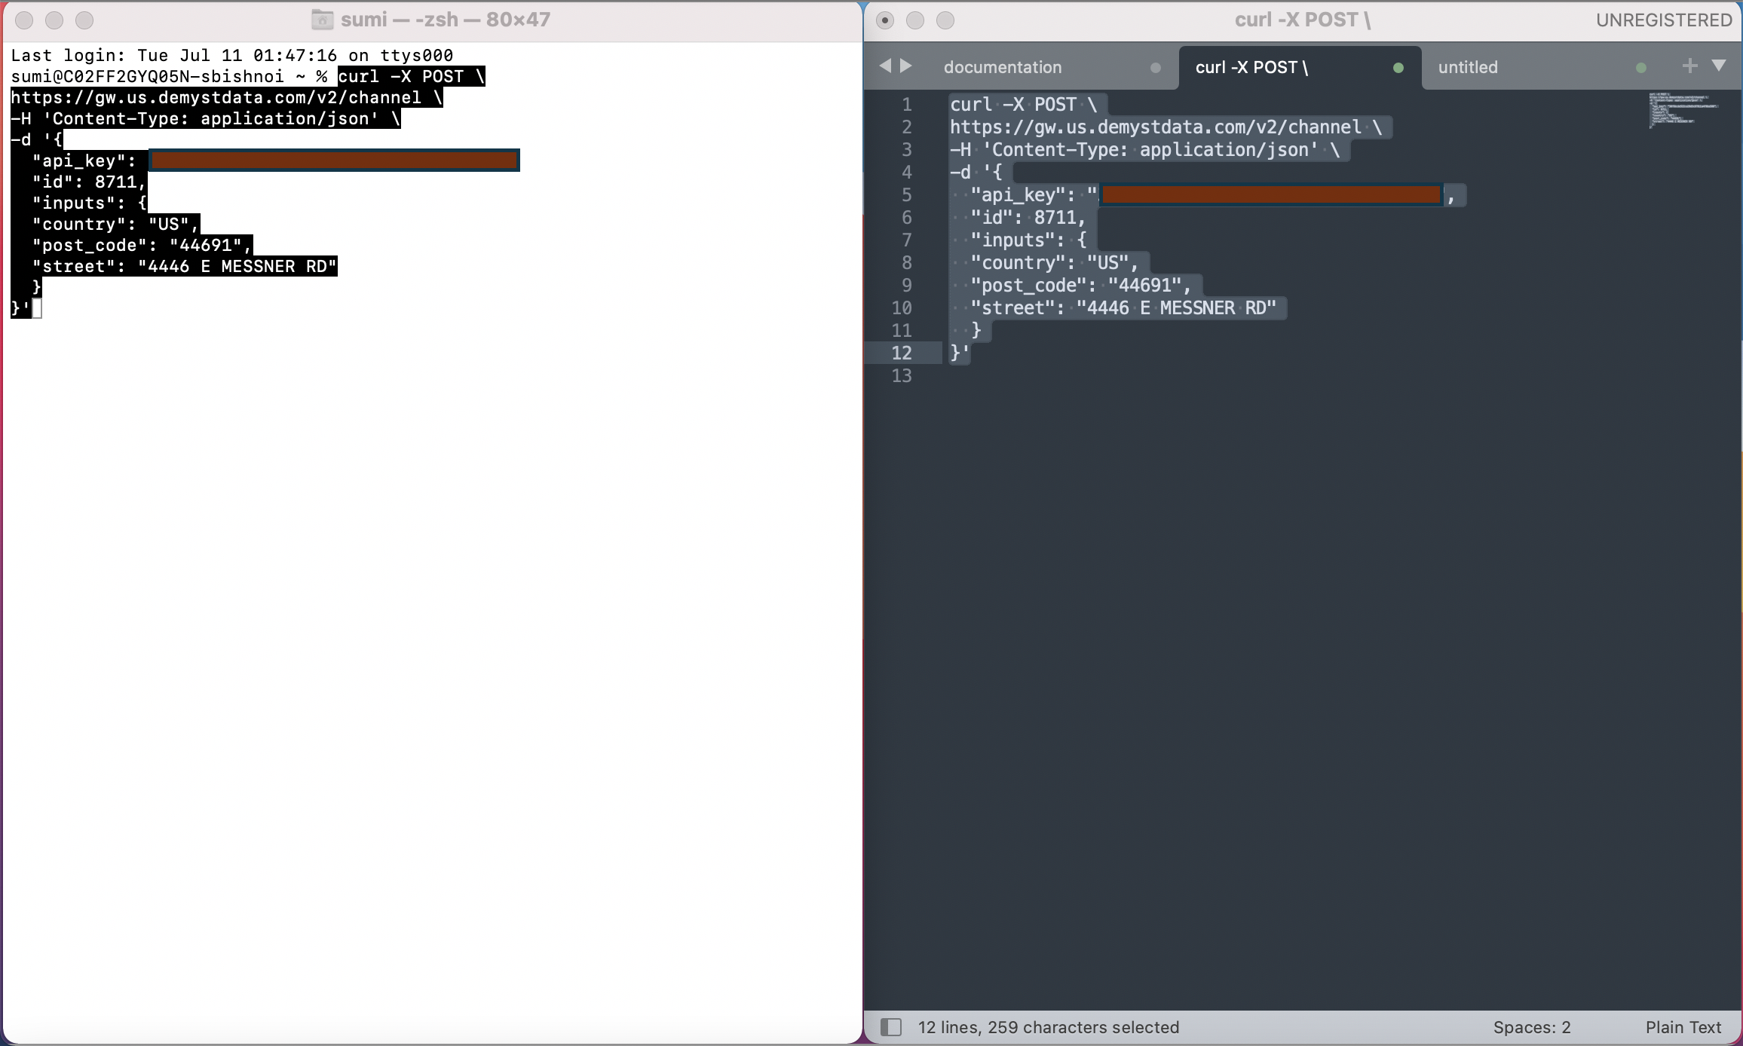1743x1046 pixels.
Task: Click the empty line 13 in editor
Action: (x=1131, y=376)
